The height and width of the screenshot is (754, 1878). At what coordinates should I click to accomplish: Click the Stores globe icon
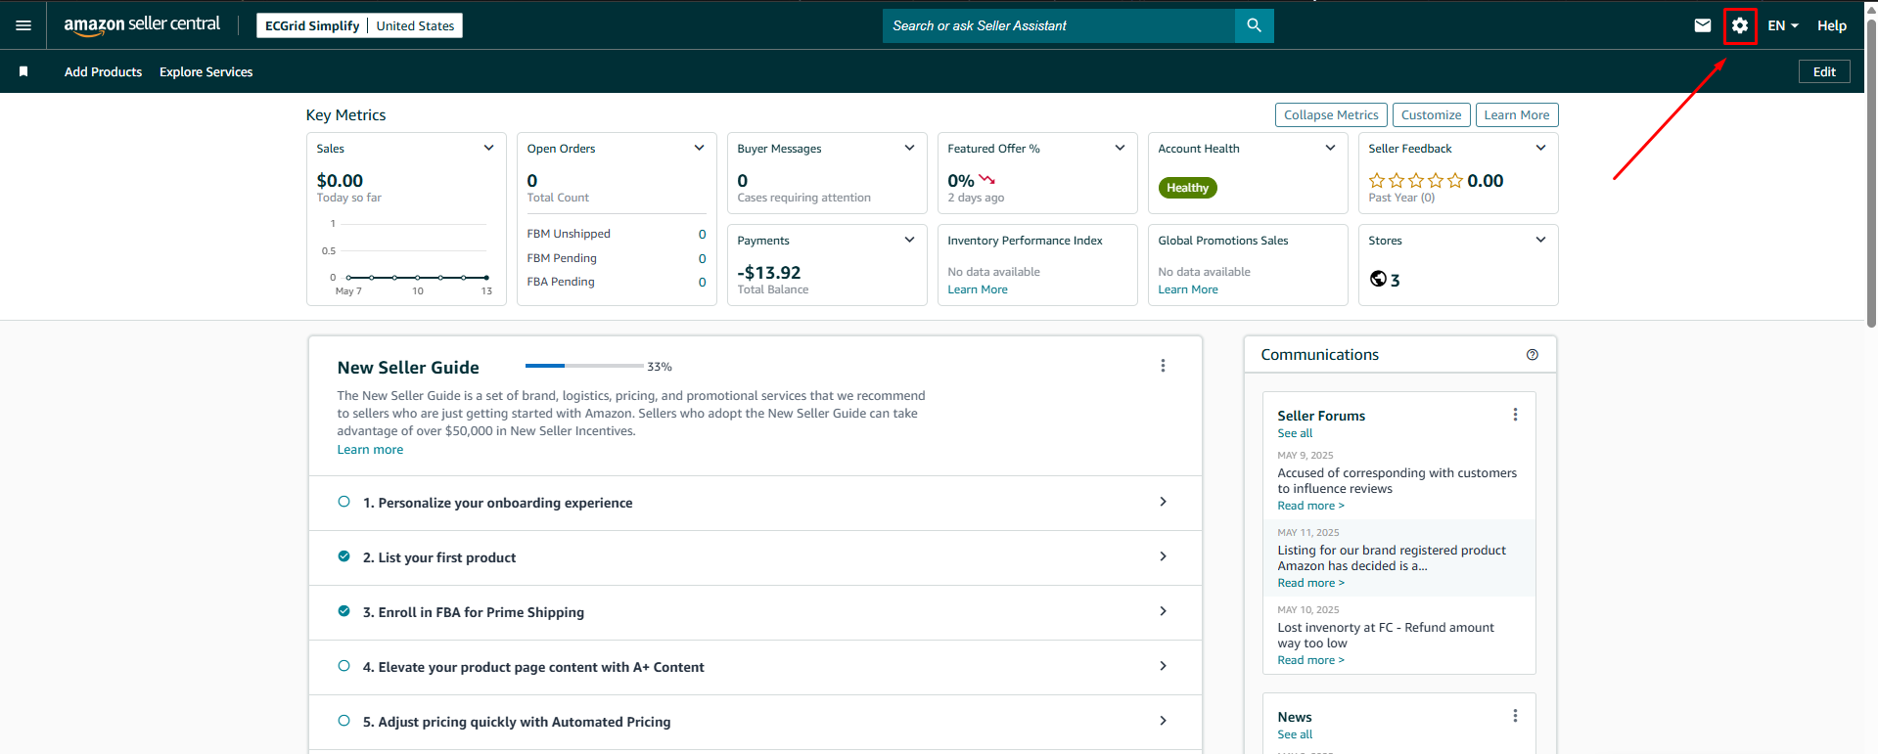coord(1378,279)
